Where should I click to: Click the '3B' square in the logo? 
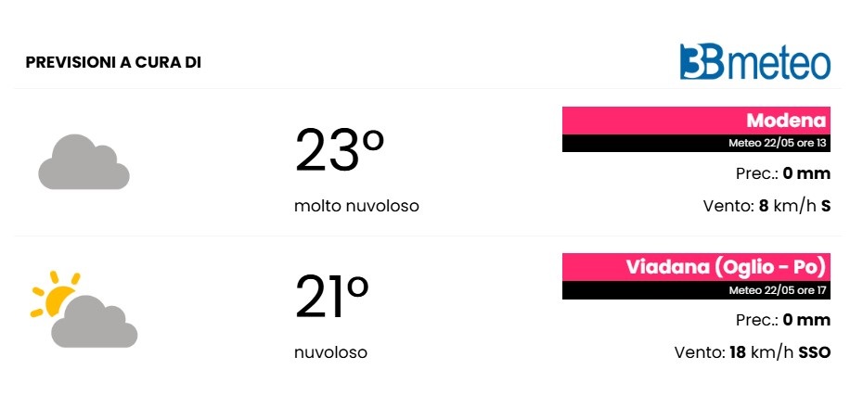[x=702, y=61]
